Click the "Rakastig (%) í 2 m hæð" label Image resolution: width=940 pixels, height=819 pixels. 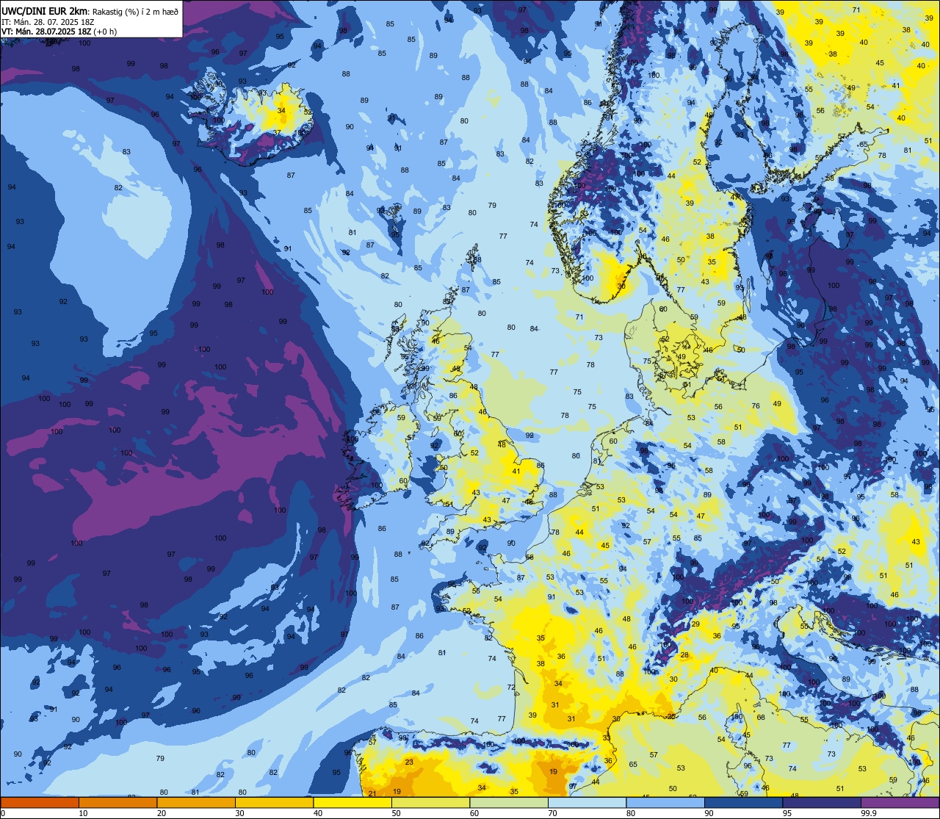click(135, 12)
